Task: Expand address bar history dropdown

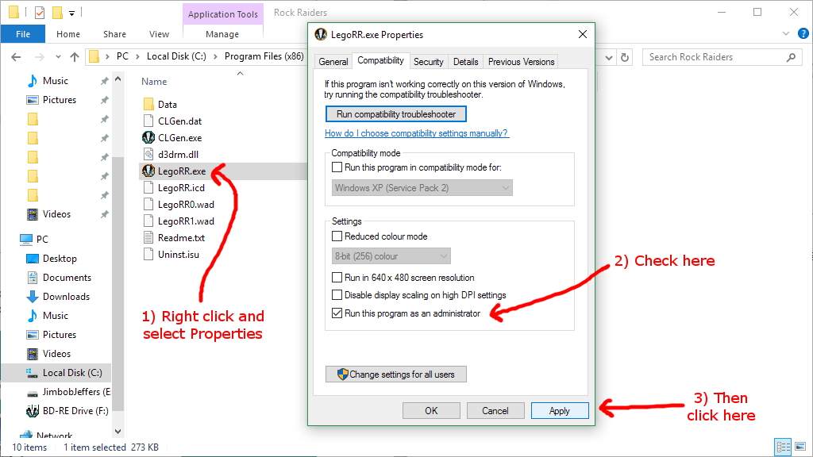Action: pyautogui.click(x=609, y=57)
